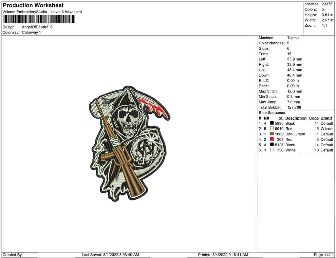Click the 'EndY:' label

tap(264, 86)
